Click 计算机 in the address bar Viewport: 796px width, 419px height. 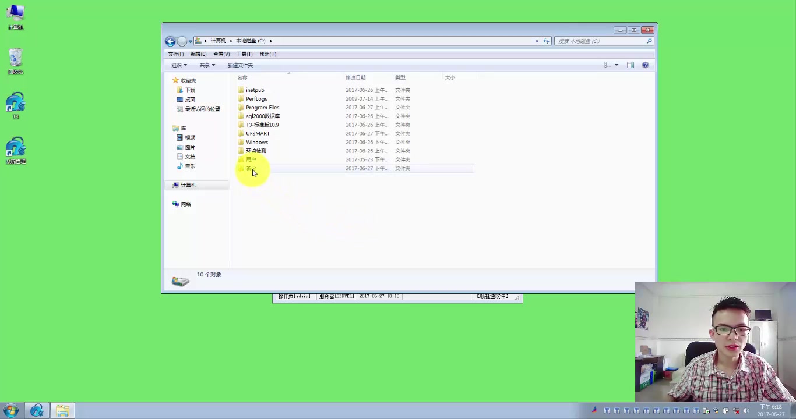coord(218,41)
